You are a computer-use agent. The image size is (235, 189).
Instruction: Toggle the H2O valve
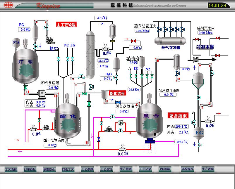pyautogui.click(x=116, y=78)
